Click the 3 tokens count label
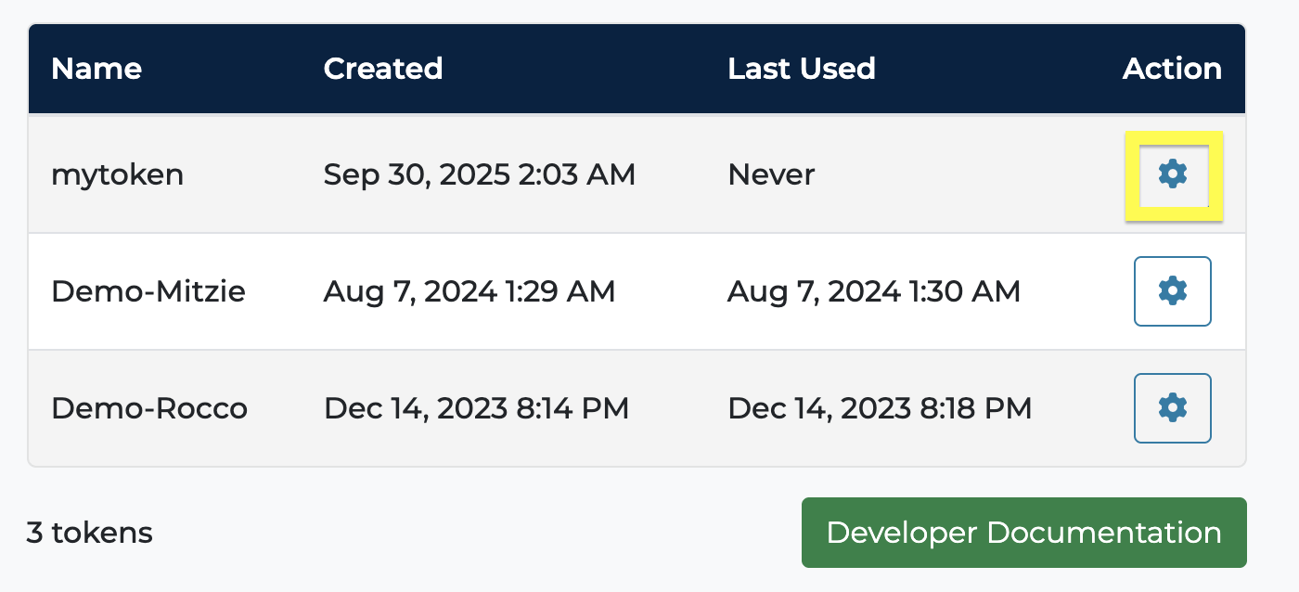This screenshot has height=592, width=1299. point(90,533)
